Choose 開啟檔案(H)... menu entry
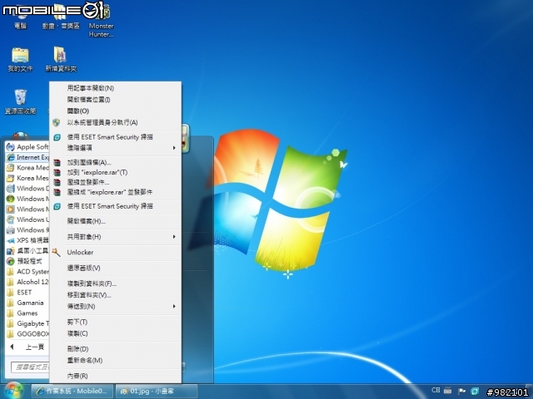This screenshot has height=399, width=533. pyautogui.click(x=116, y=221)
